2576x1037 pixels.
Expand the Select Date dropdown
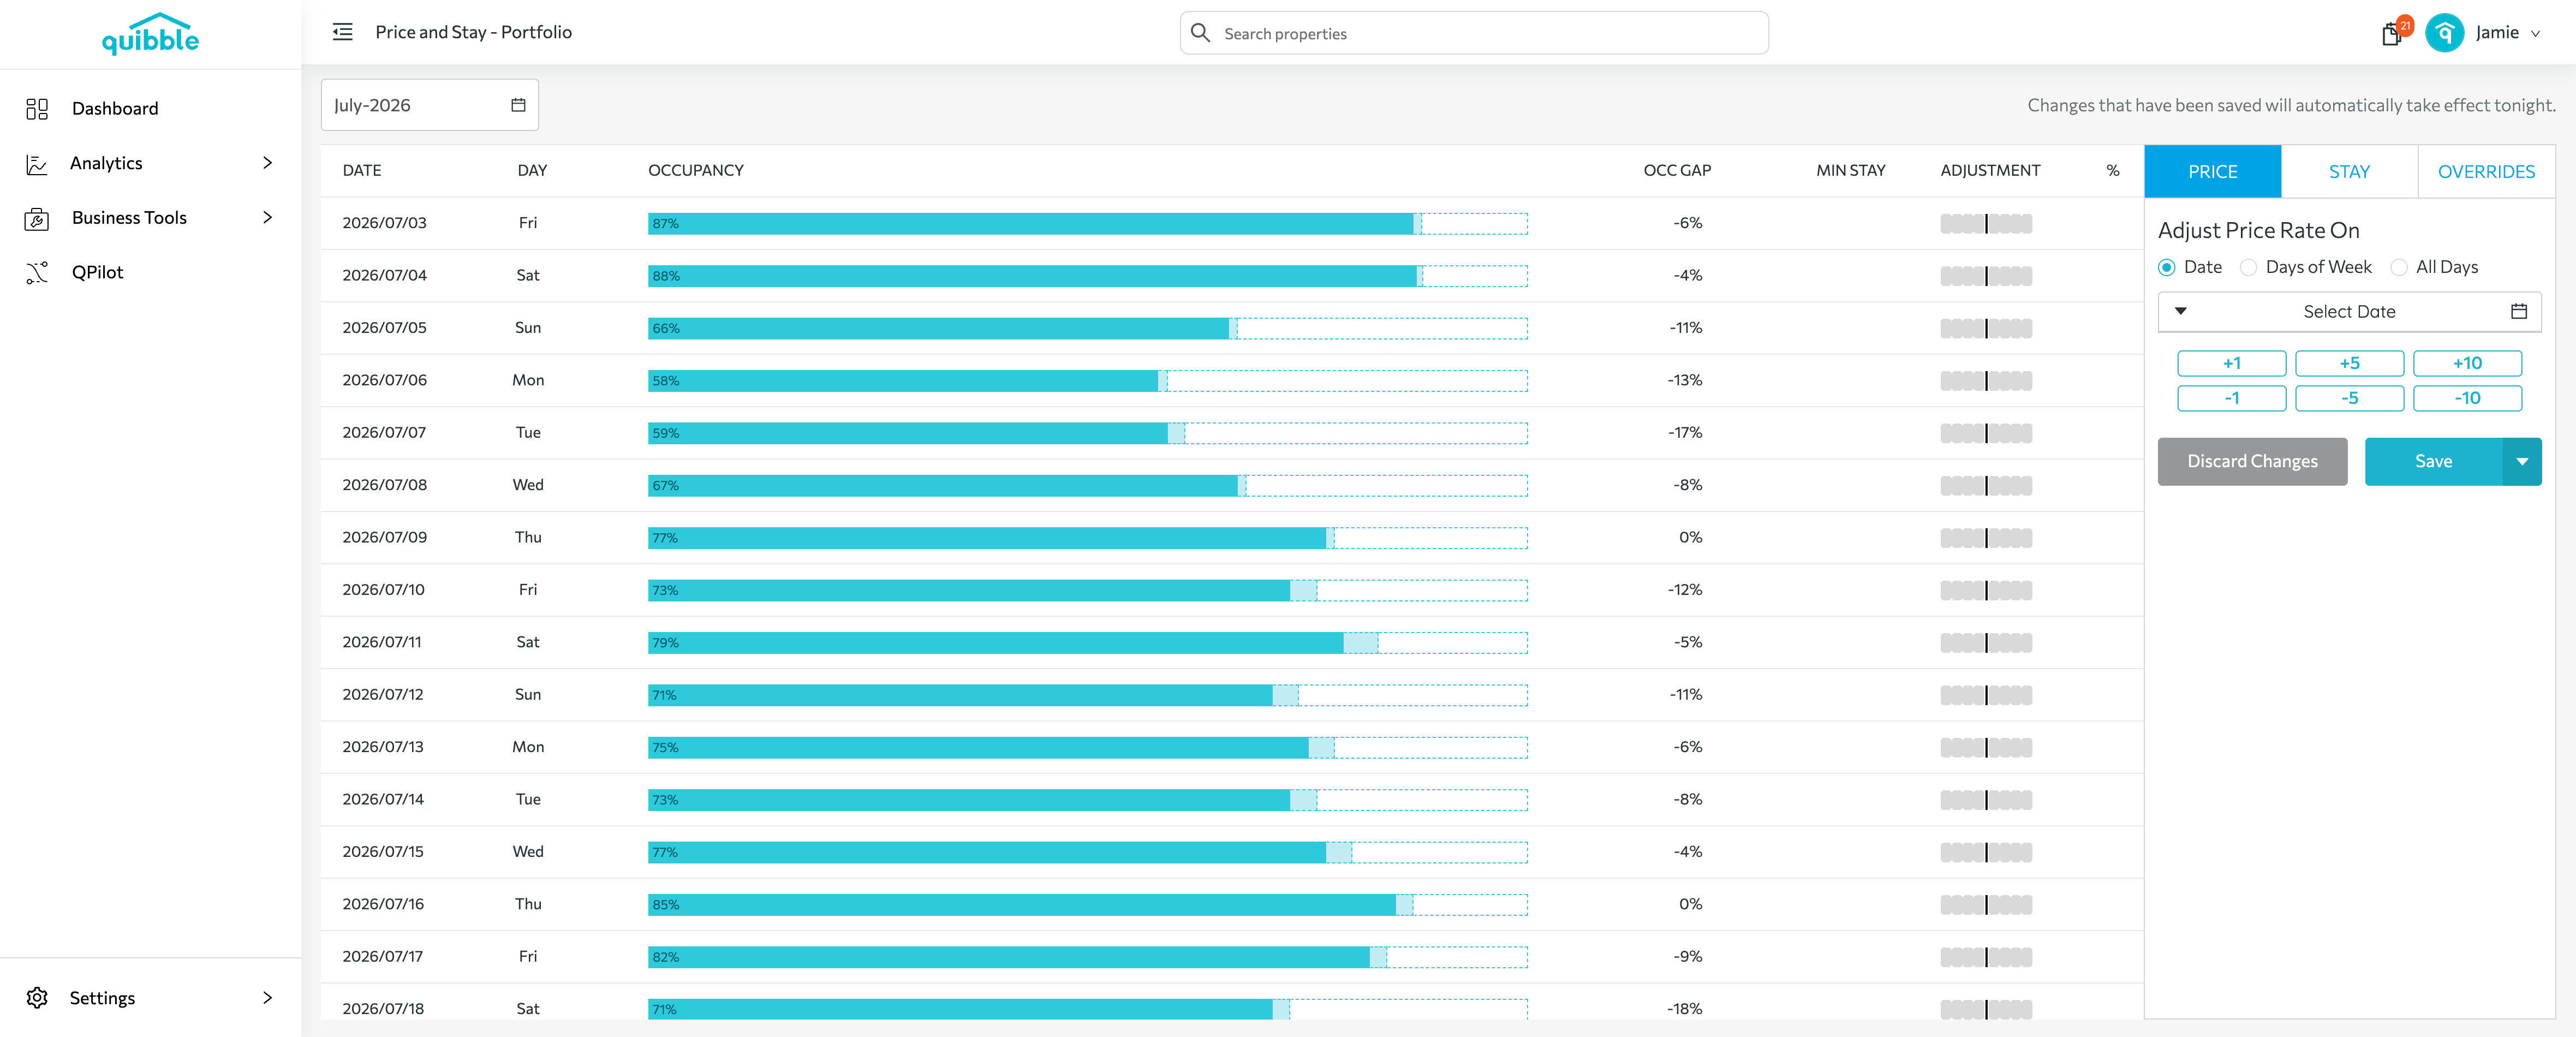[2349, 312]
